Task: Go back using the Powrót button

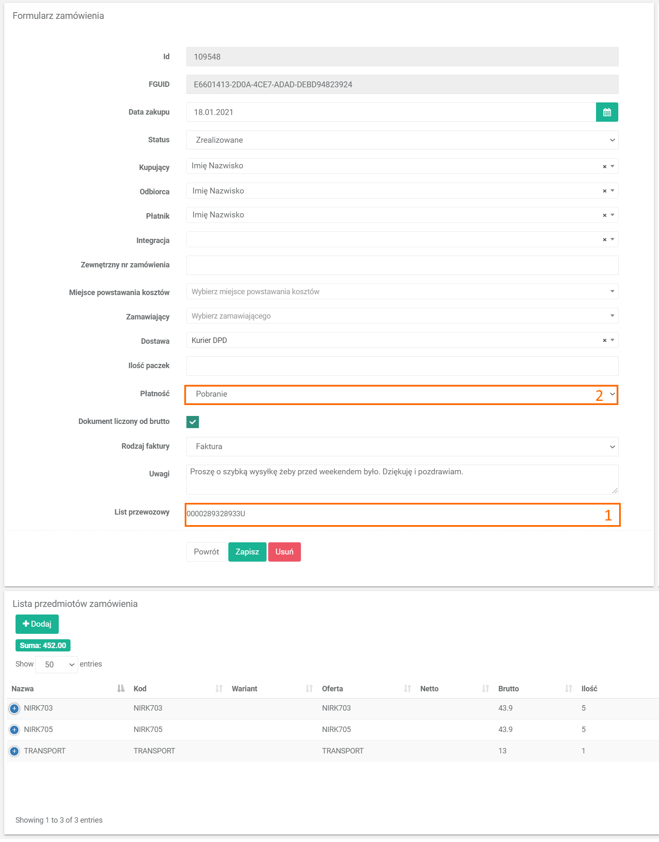Action: [206, 552]
